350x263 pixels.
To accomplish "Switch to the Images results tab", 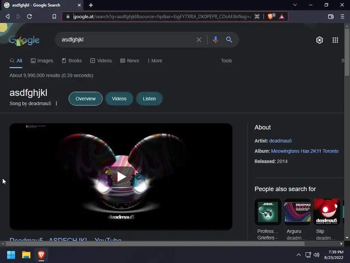I will (x=42, y=61).
